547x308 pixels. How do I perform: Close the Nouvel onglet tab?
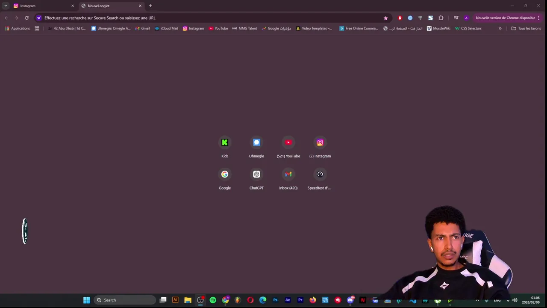click(140, 6)
